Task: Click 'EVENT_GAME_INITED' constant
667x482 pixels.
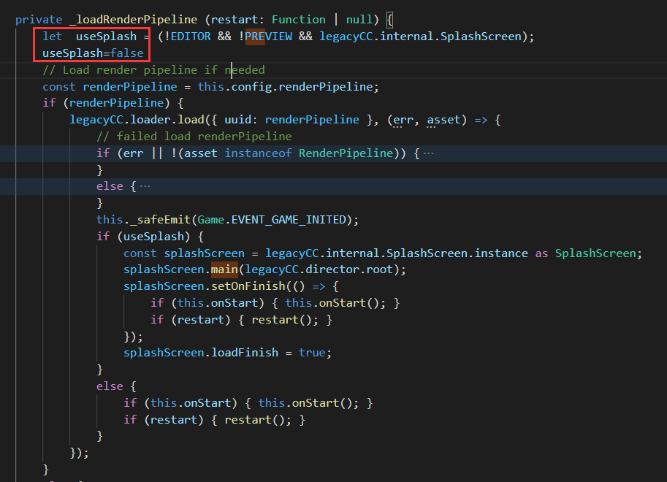Action: tap(289, 220)
